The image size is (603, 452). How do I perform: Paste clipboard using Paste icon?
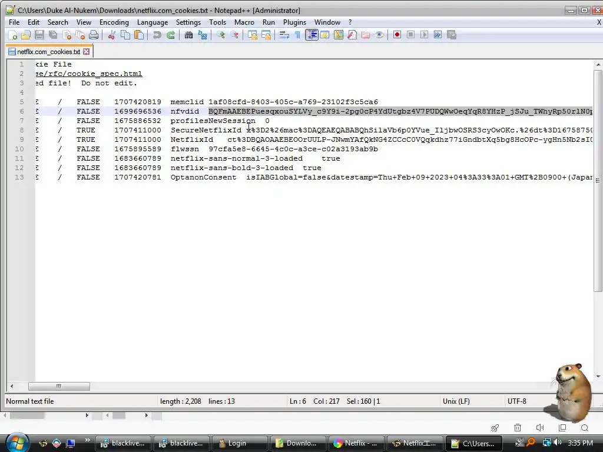point(139,35)
